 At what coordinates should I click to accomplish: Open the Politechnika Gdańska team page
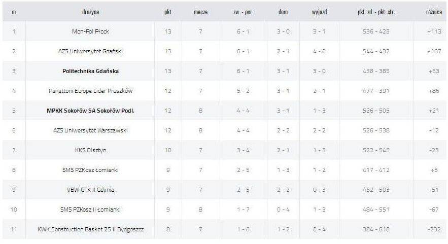point(90,71)
